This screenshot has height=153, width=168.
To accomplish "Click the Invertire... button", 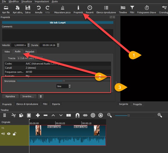I will pos(28,97).
